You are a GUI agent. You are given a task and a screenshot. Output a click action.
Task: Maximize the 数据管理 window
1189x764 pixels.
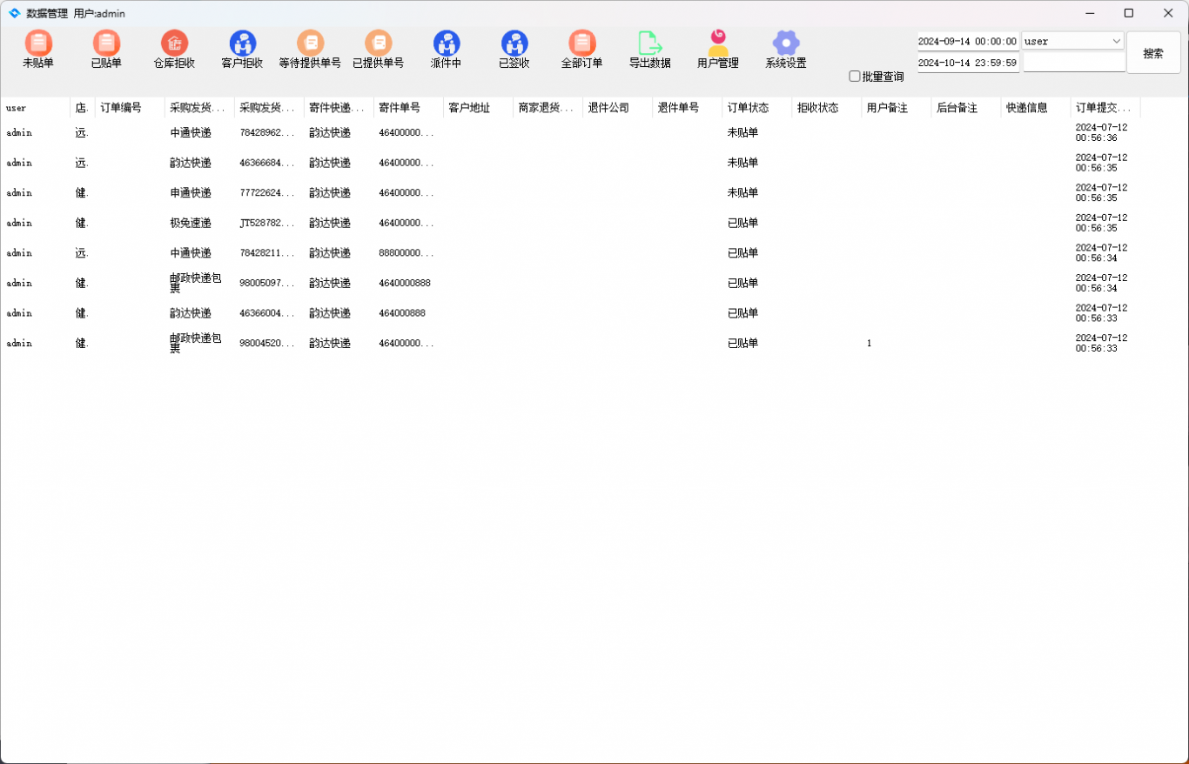1129,13
